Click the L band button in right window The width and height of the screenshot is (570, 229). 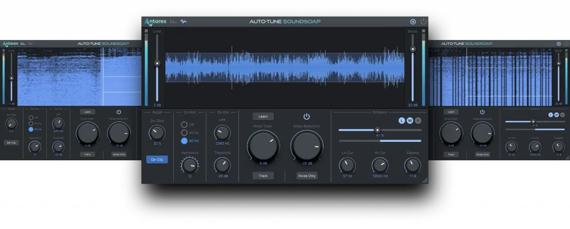(x=551, y=115)
